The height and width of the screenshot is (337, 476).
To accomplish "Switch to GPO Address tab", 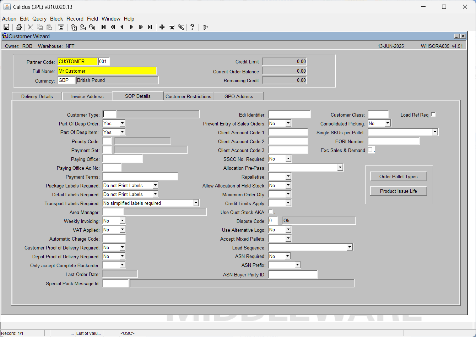I will coord(239,96).
